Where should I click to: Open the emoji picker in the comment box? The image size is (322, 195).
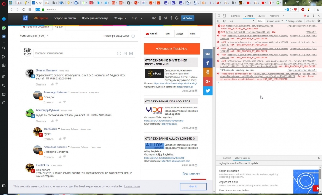tap(119, 53)
